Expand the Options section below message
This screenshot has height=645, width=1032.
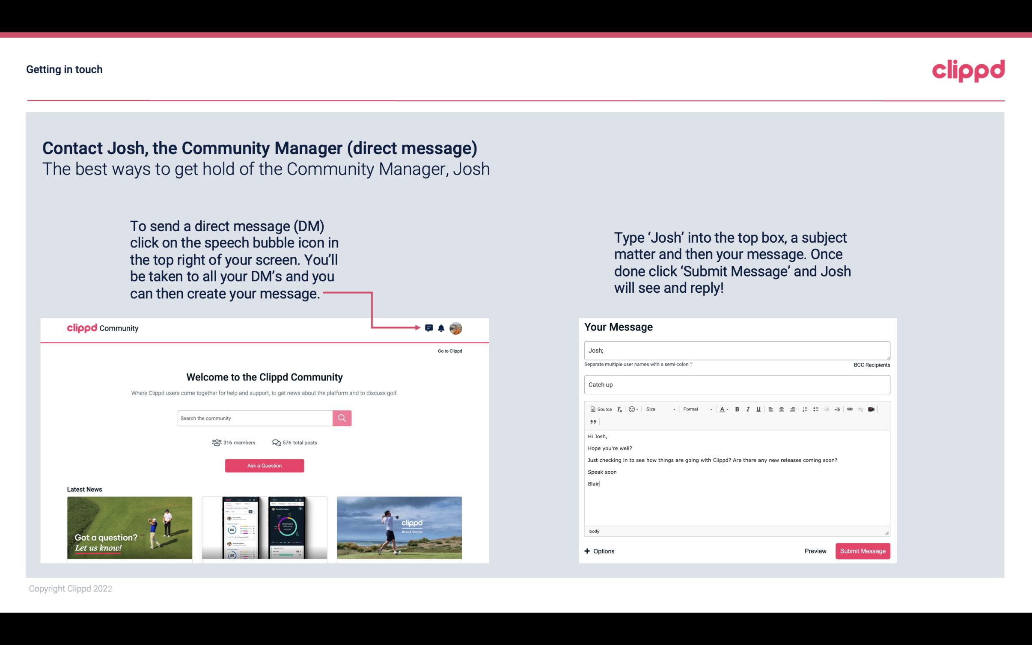point(599,551)
